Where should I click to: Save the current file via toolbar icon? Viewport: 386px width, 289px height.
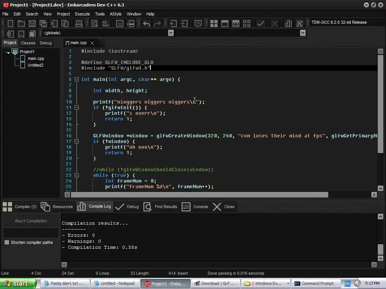[32, 24]
